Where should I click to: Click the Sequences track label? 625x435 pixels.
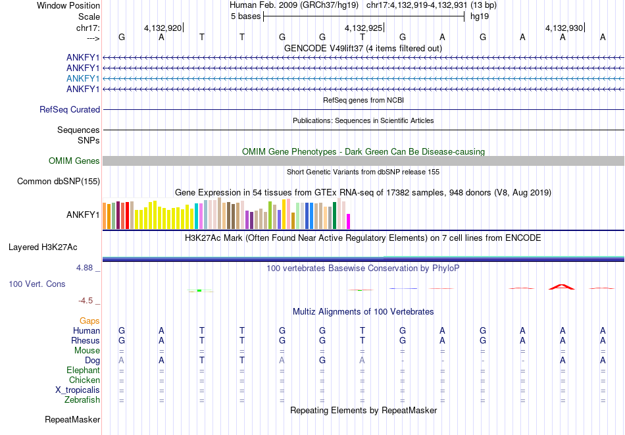pyautogui.click(x=78, y=130)
